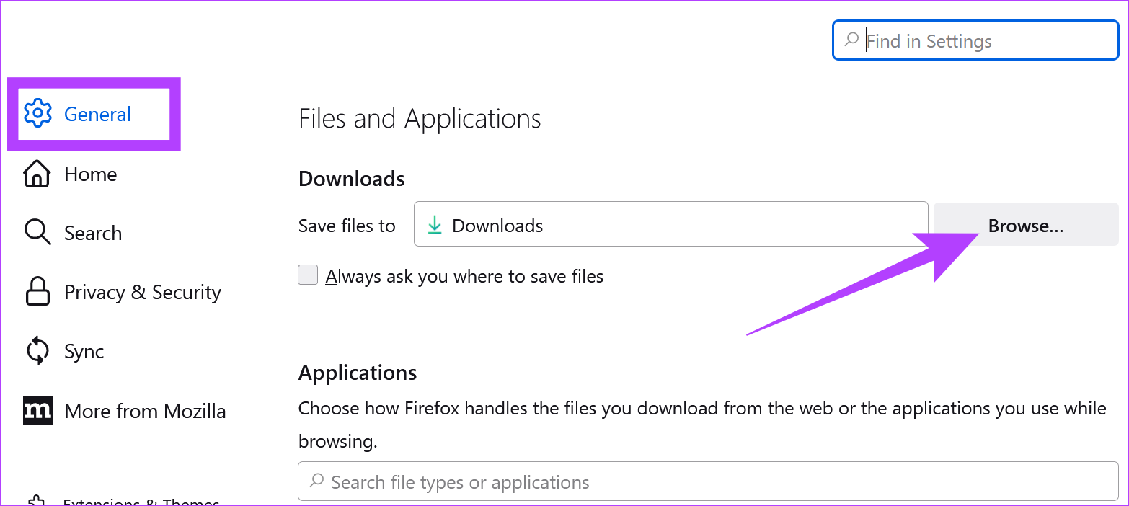Click the General gear icon
Screen dimensions: 1129x506
pyautogui.click(x=37, y=114)
